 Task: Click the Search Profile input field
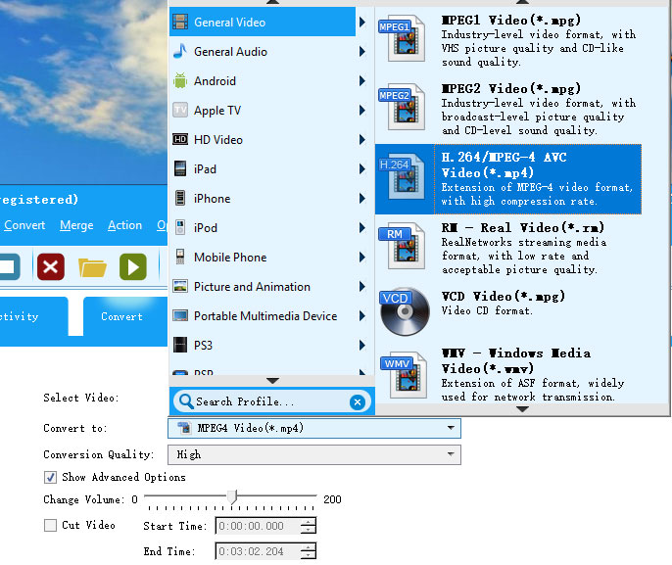(x=271, y=401)
